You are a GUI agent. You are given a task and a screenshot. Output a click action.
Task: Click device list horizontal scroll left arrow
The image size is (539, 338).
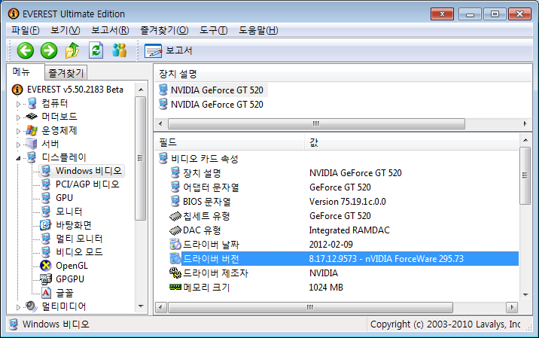(160, 123)
